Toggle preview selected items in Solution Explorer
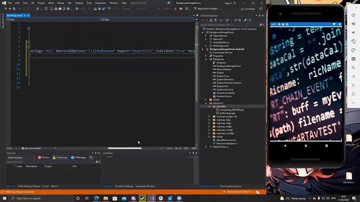This screenshot has width=360, height=202. coord(250,20)
